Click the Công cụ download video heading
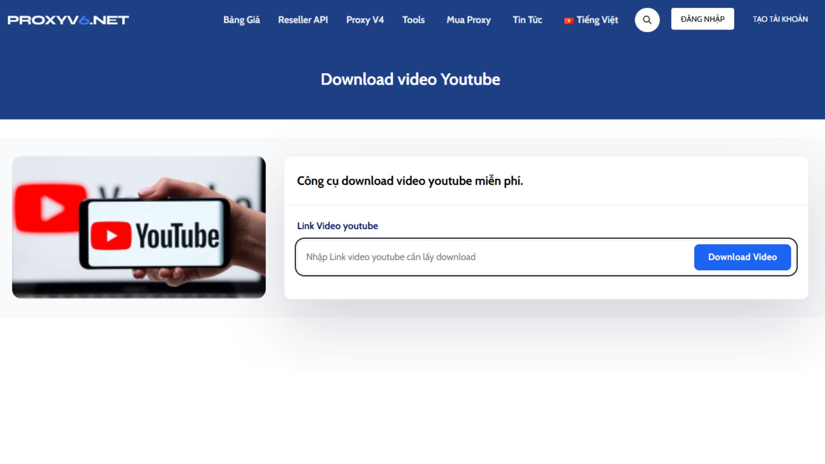This screenshot has height=464, width=825. (410, 181)
